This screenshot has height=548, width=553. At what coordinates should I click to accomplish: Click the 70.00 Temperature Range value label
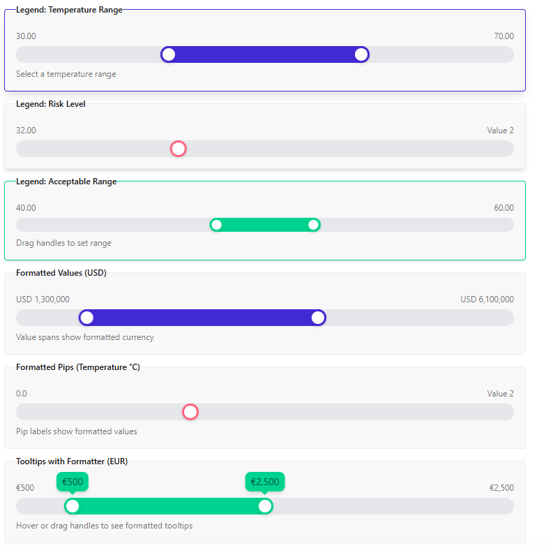click(503, 36)
